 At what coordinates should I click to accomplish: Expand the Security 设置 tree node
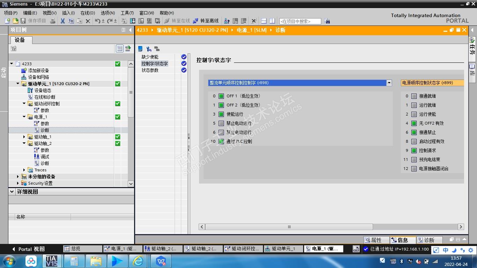coord(18,183)
